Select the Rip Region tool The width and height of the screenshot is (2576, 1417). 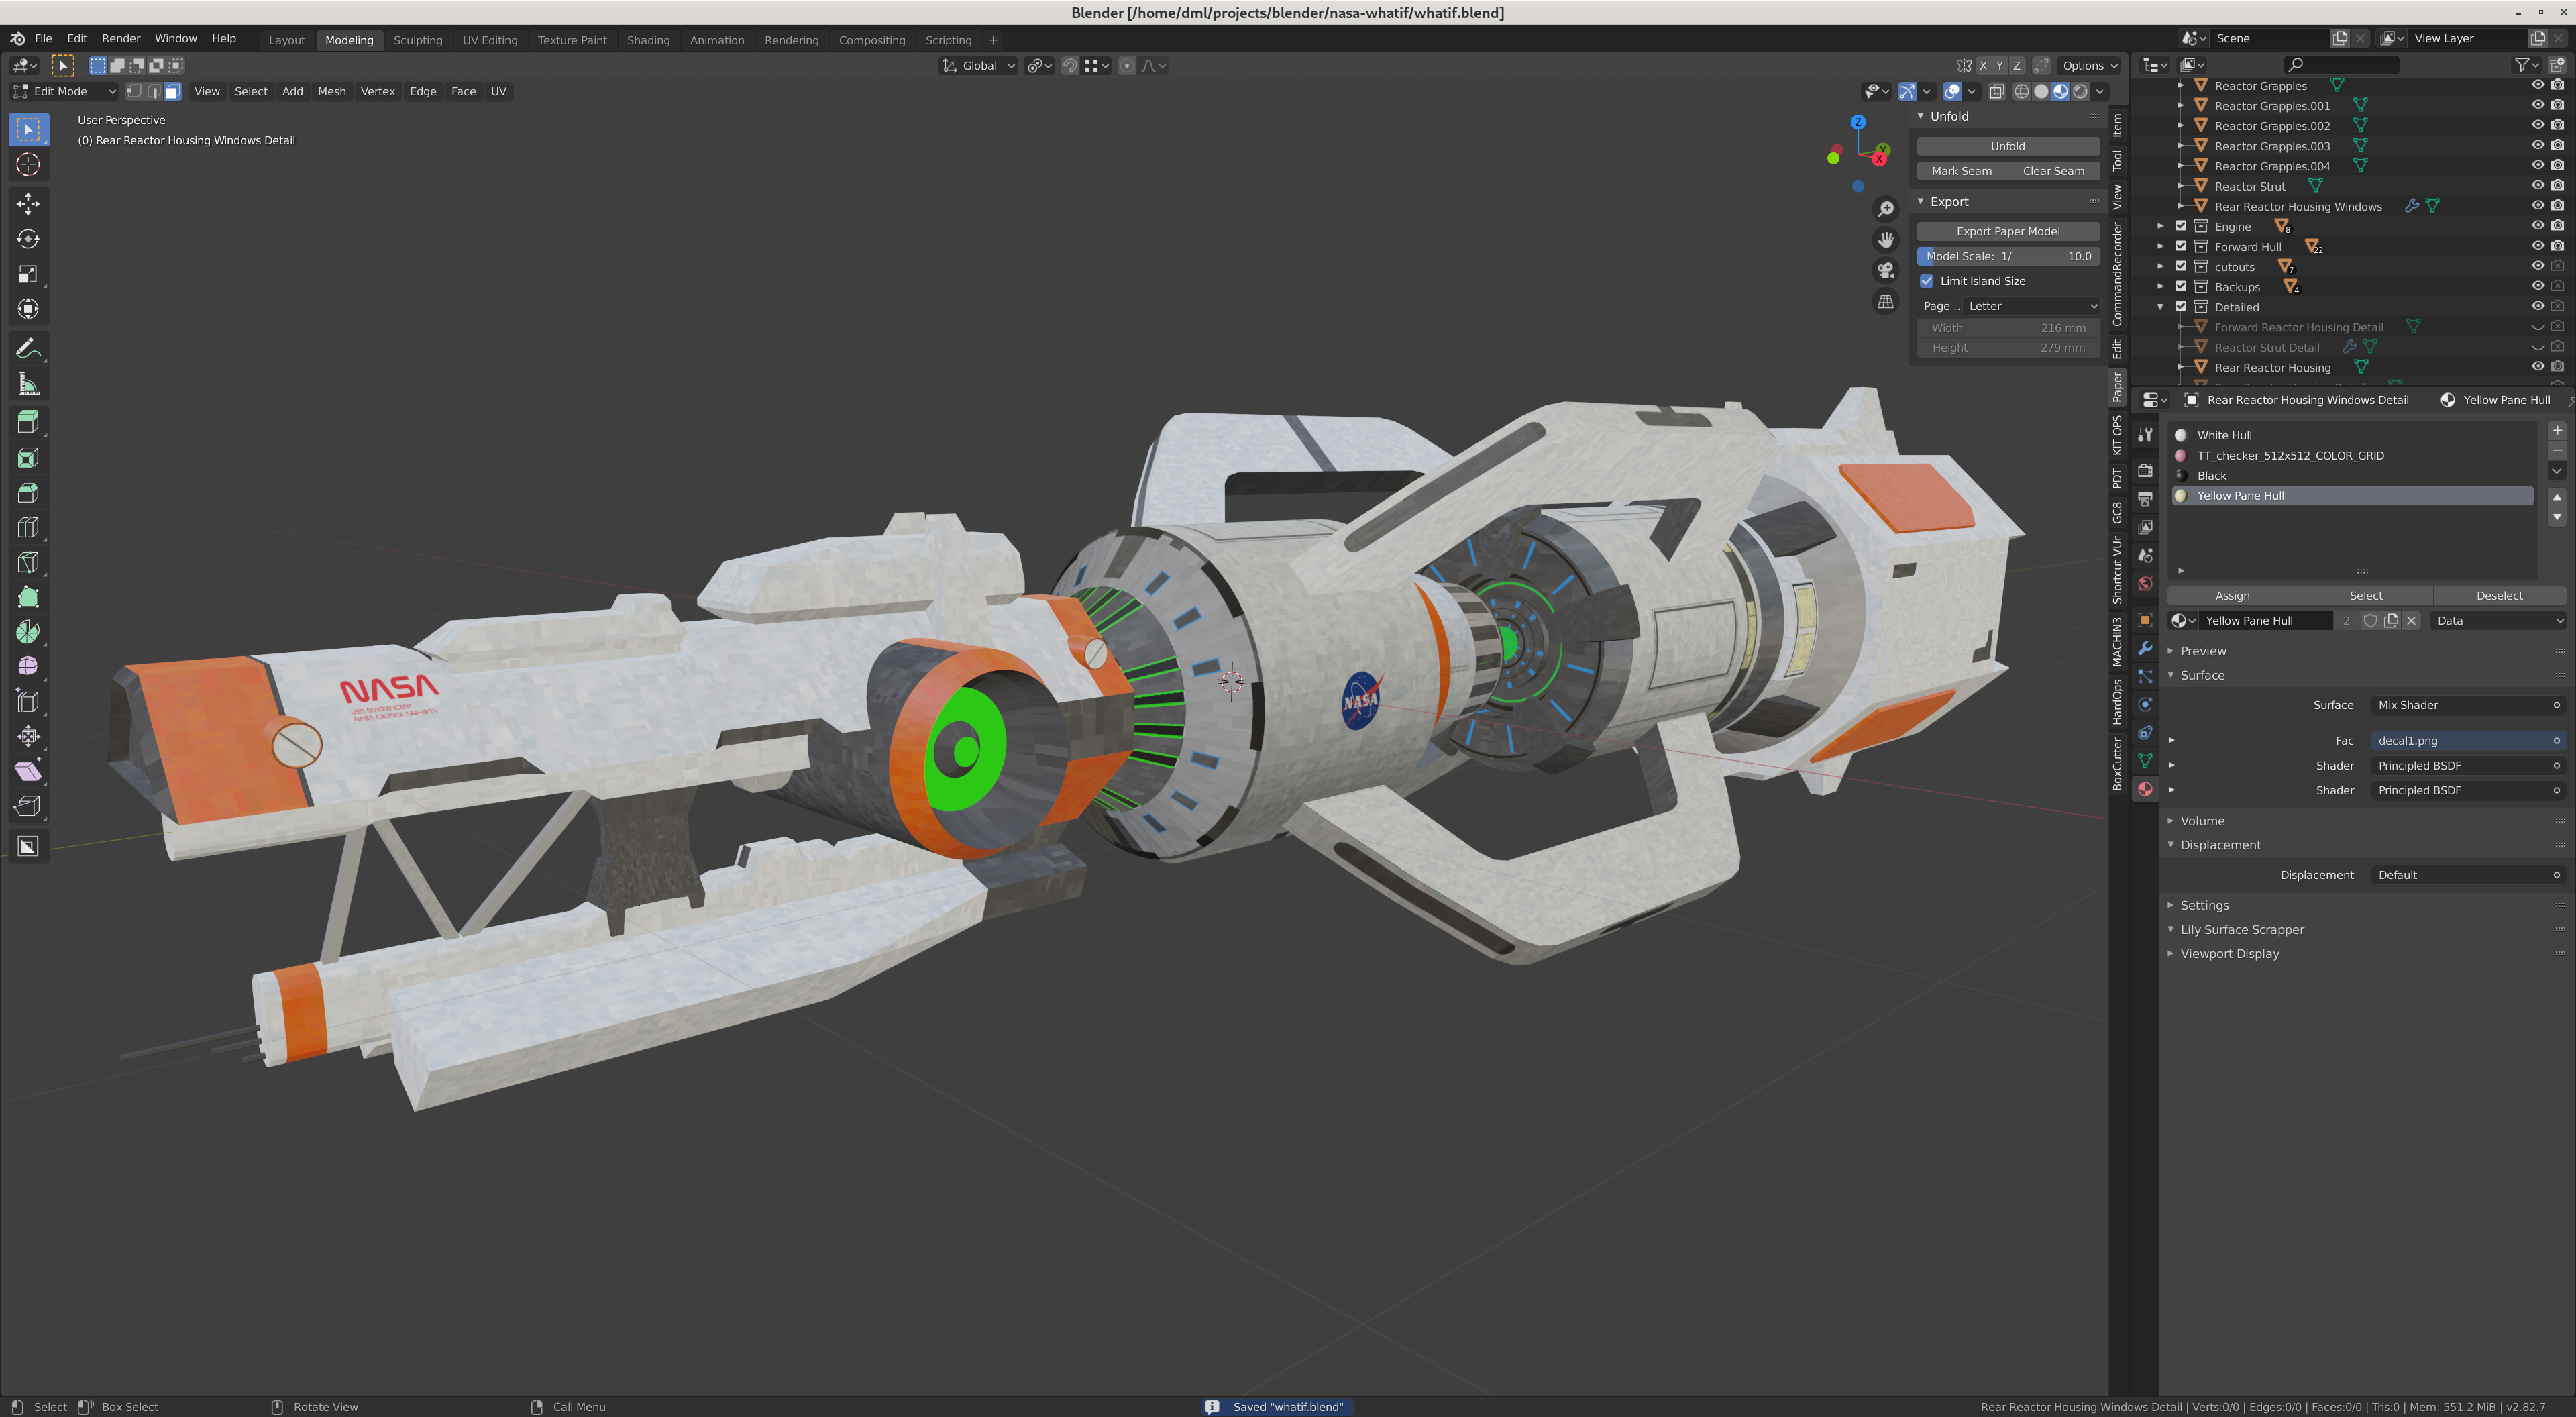tap(28, 806)
